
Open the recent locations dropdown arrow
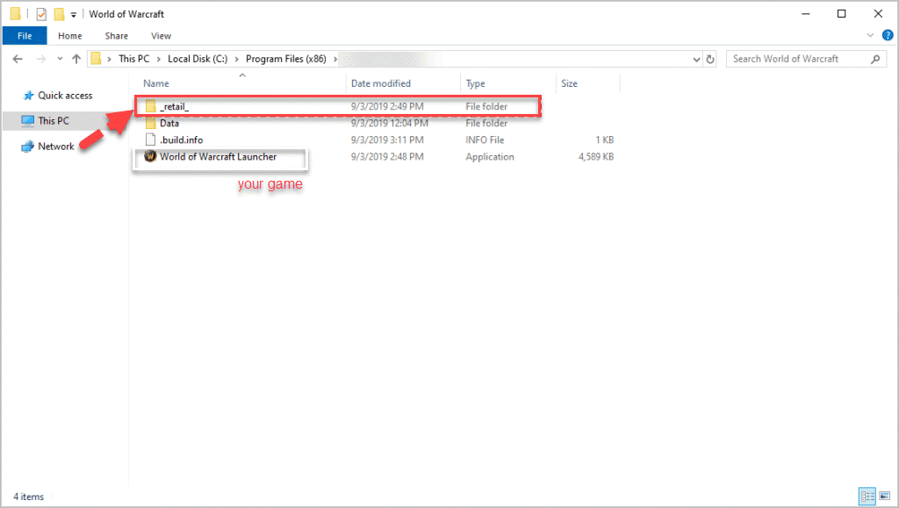60,59
